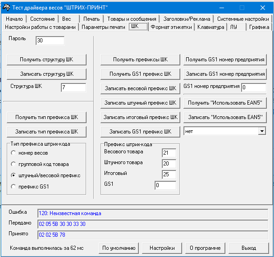Click the 'О программе' button
This screenshot has height=257, width=274.
[205, 248]
